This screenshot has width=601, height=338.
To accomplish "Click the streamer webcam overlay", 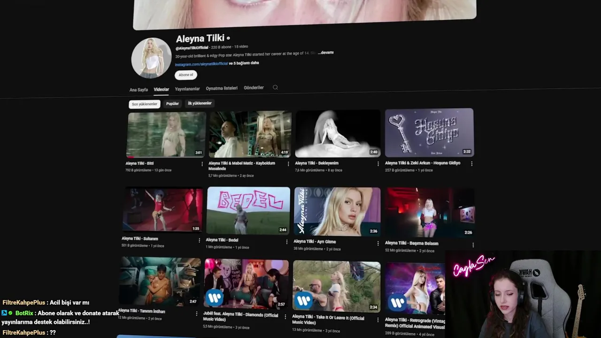I will 523,294.
